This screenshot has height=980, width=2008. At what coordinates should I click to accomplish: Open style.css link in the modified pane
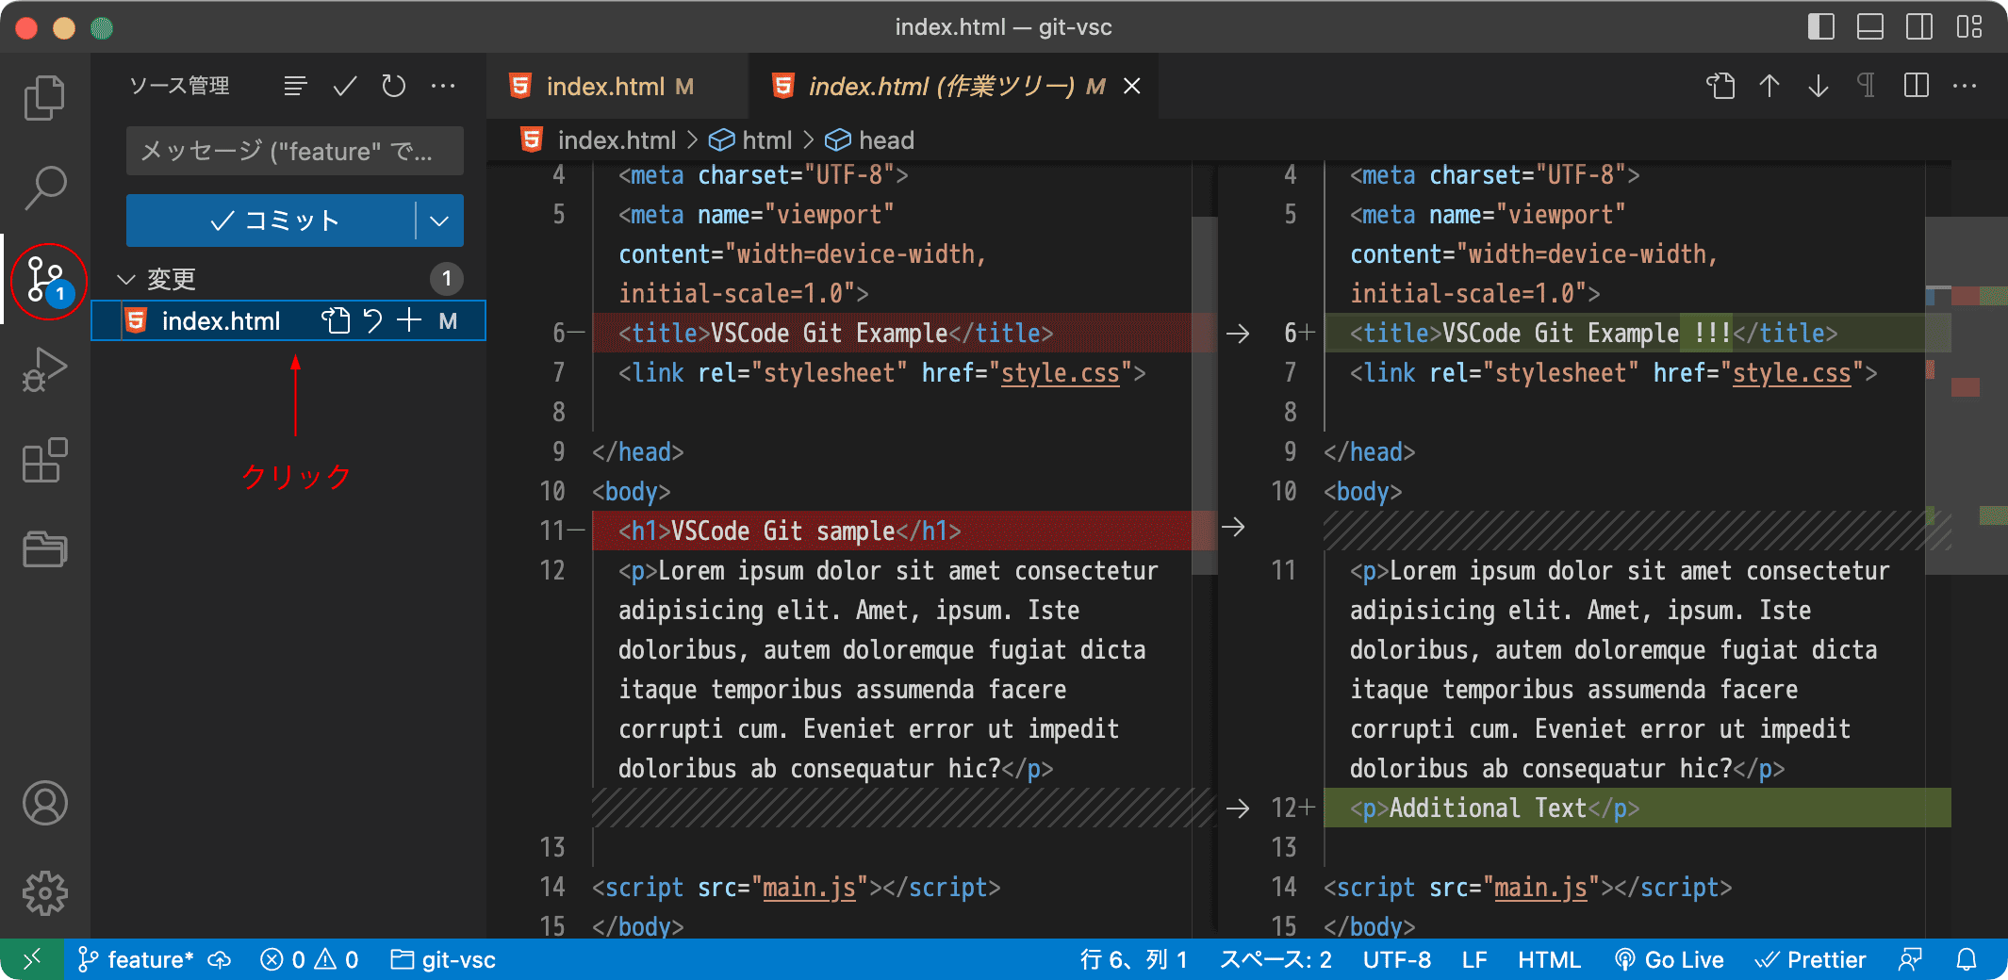coord(1792,373)
